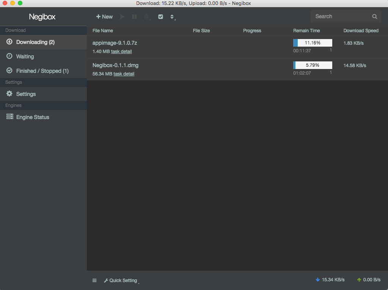
Task: Click the Finished checkmark-circle icon
Action: pos(9,71)
